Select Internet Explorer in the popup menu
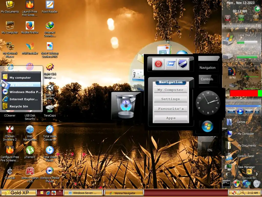The height and width of the screenshot is (197, 262). (x=21, y=99)
